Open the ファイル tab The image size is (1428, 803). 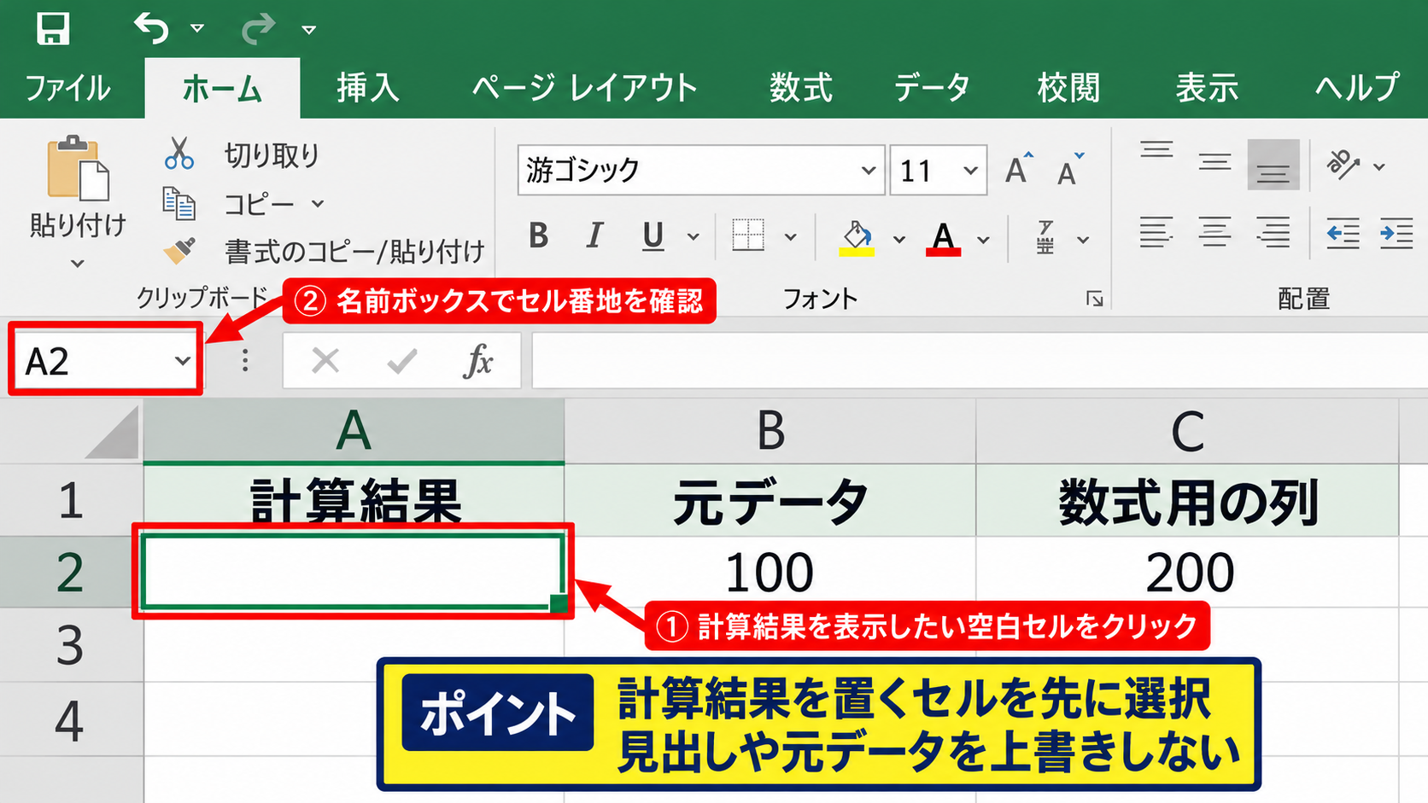(67, 88)
